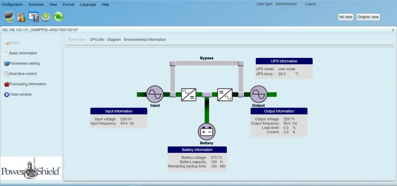Click the green gear toolbar button icon
This screenshot has height=186, width=397.
pos(46,17)
